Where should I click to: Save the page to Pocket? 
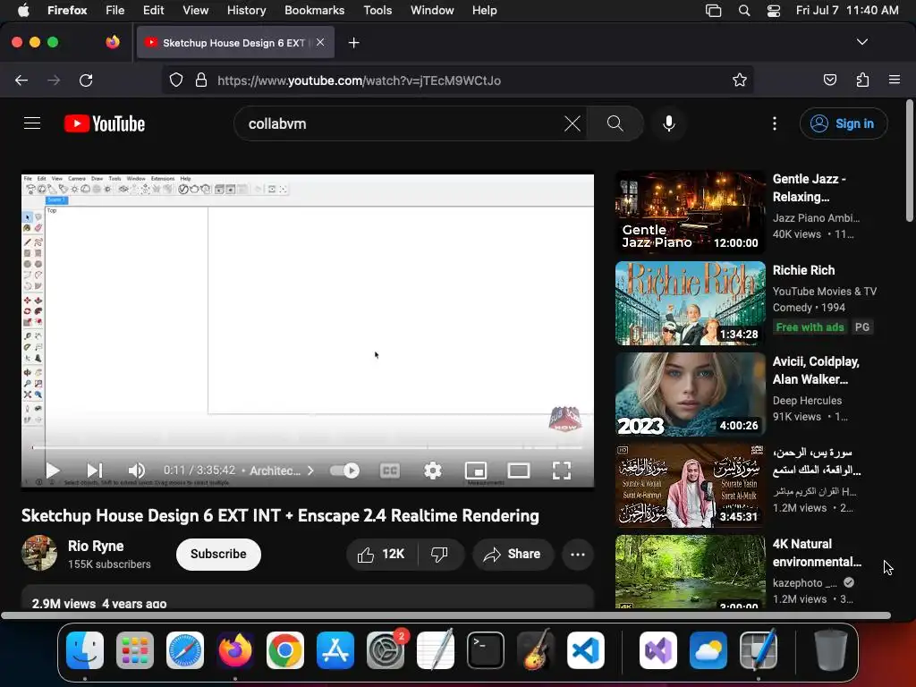click(x=829, y=80)
